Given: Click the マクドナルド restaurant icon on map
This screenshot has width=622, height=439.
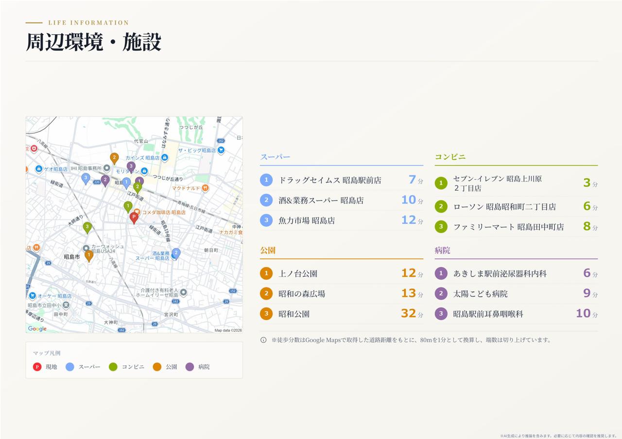Looking at the screenshot, I should (x=206, y=187).
